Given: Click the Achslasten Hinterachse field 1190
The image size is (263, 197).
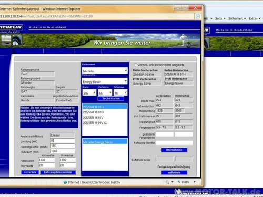Looking at the screenshot, I should [67, 160].
